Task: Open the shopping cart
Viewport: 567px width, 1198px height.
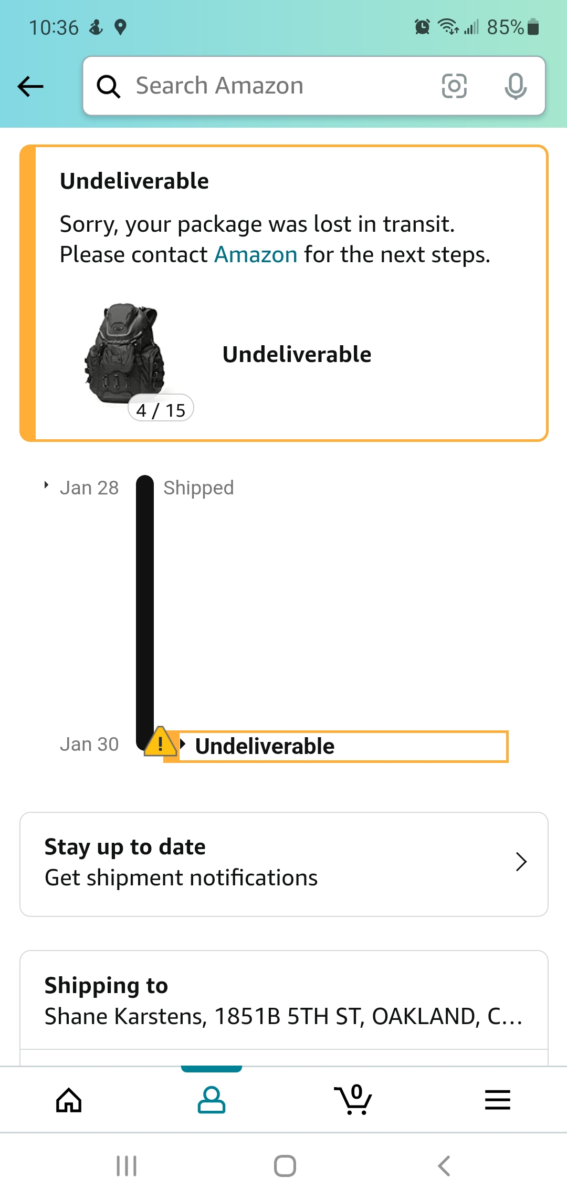Action: pos(353,1100)
